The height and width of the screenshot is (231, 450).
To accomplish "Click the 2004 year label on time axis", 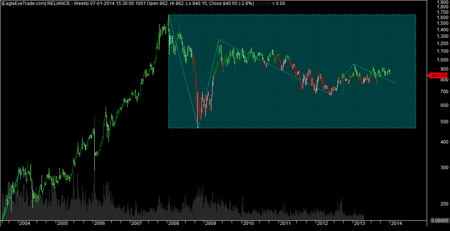I will pyautogui.click(x=24, y=223).
